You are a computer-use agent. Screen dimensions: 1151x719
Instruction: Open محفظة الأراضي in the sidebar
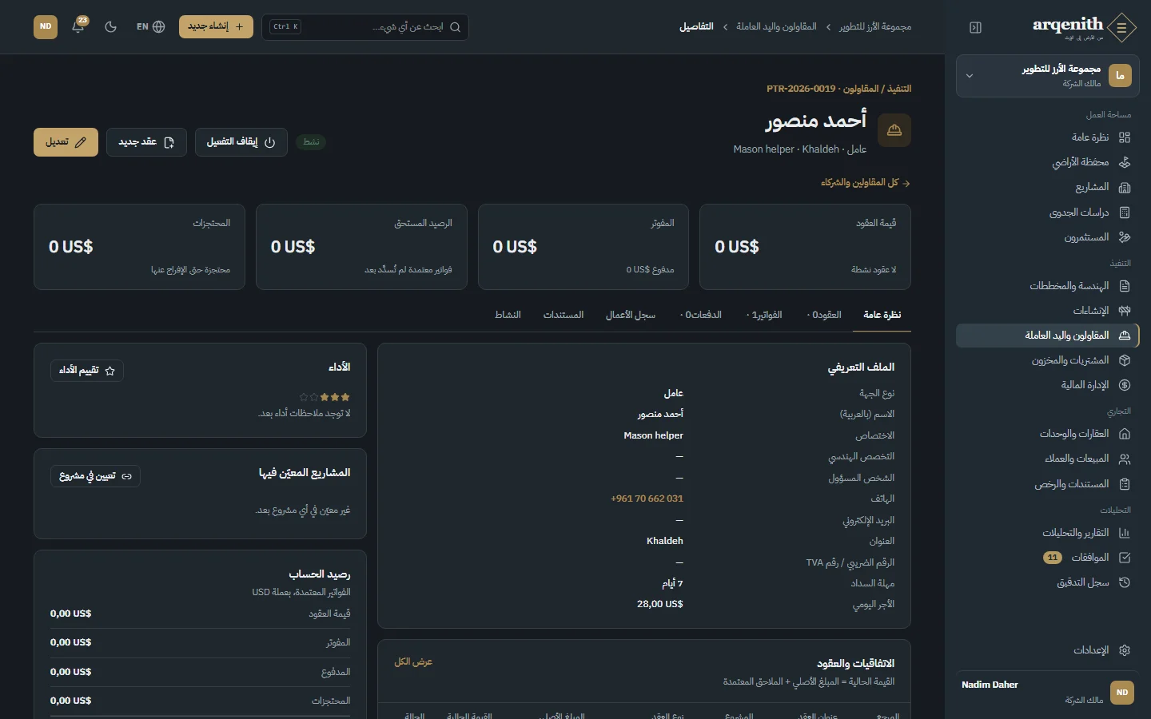pos(1047,162)
